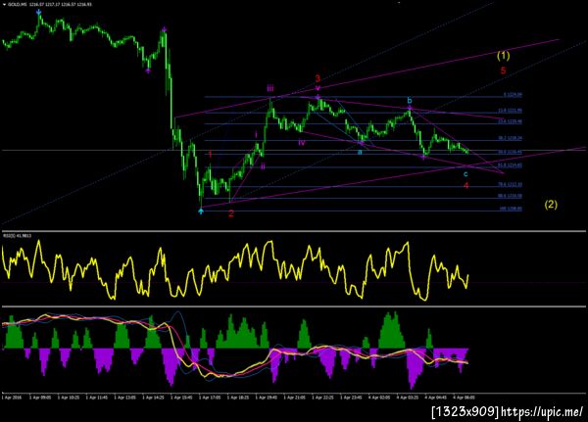The height and width of the screenshot is (422, 588).
Task: Click the 1 Apr 17:05 time label
Action: [x=210, y=398]
